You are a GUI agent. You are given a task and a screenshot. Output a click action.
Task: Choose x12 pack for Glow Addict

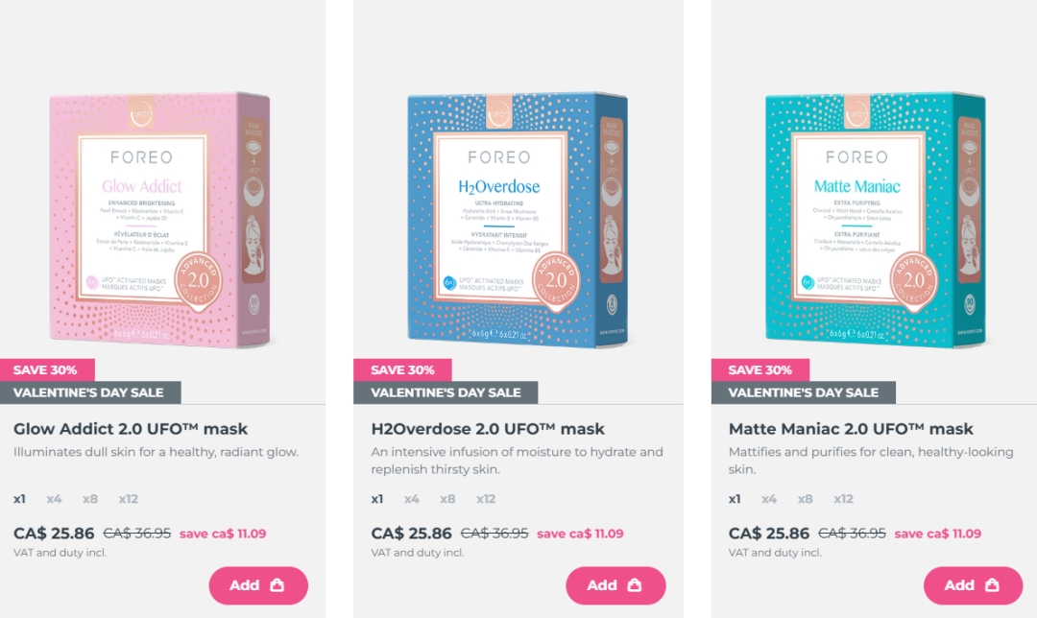(129, 499)
